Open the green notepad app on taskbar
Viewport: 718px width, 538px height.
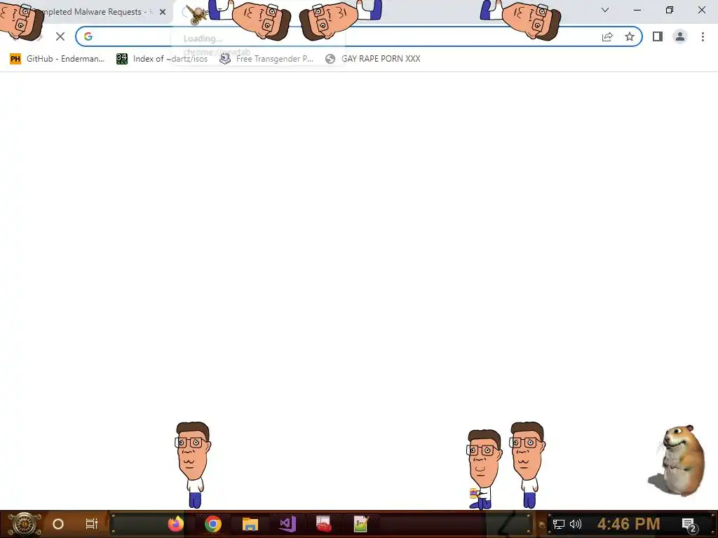point(360,524)
